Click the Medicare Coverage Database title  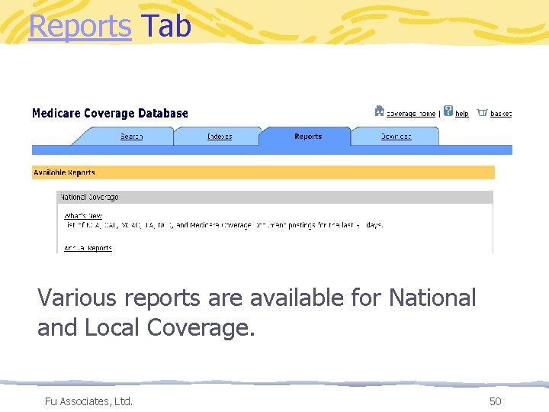110,113
